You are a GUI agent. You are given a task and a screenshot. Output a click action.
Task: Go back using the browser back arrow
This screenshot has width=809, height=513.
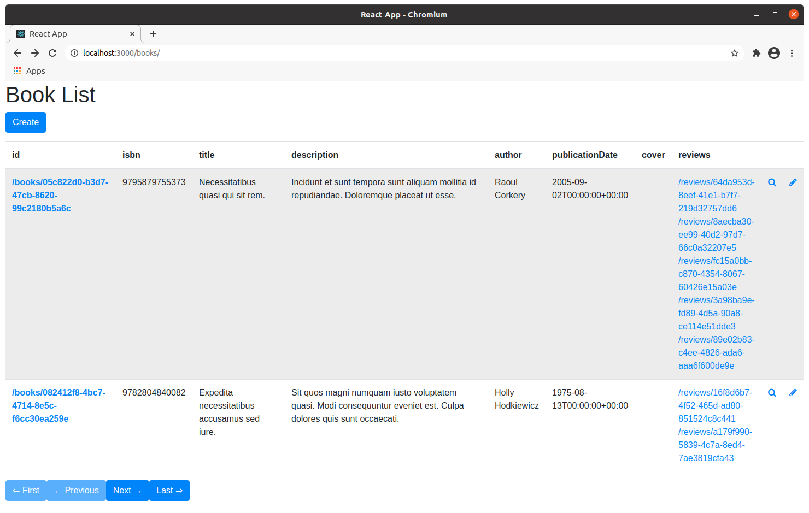pos(17,53)
